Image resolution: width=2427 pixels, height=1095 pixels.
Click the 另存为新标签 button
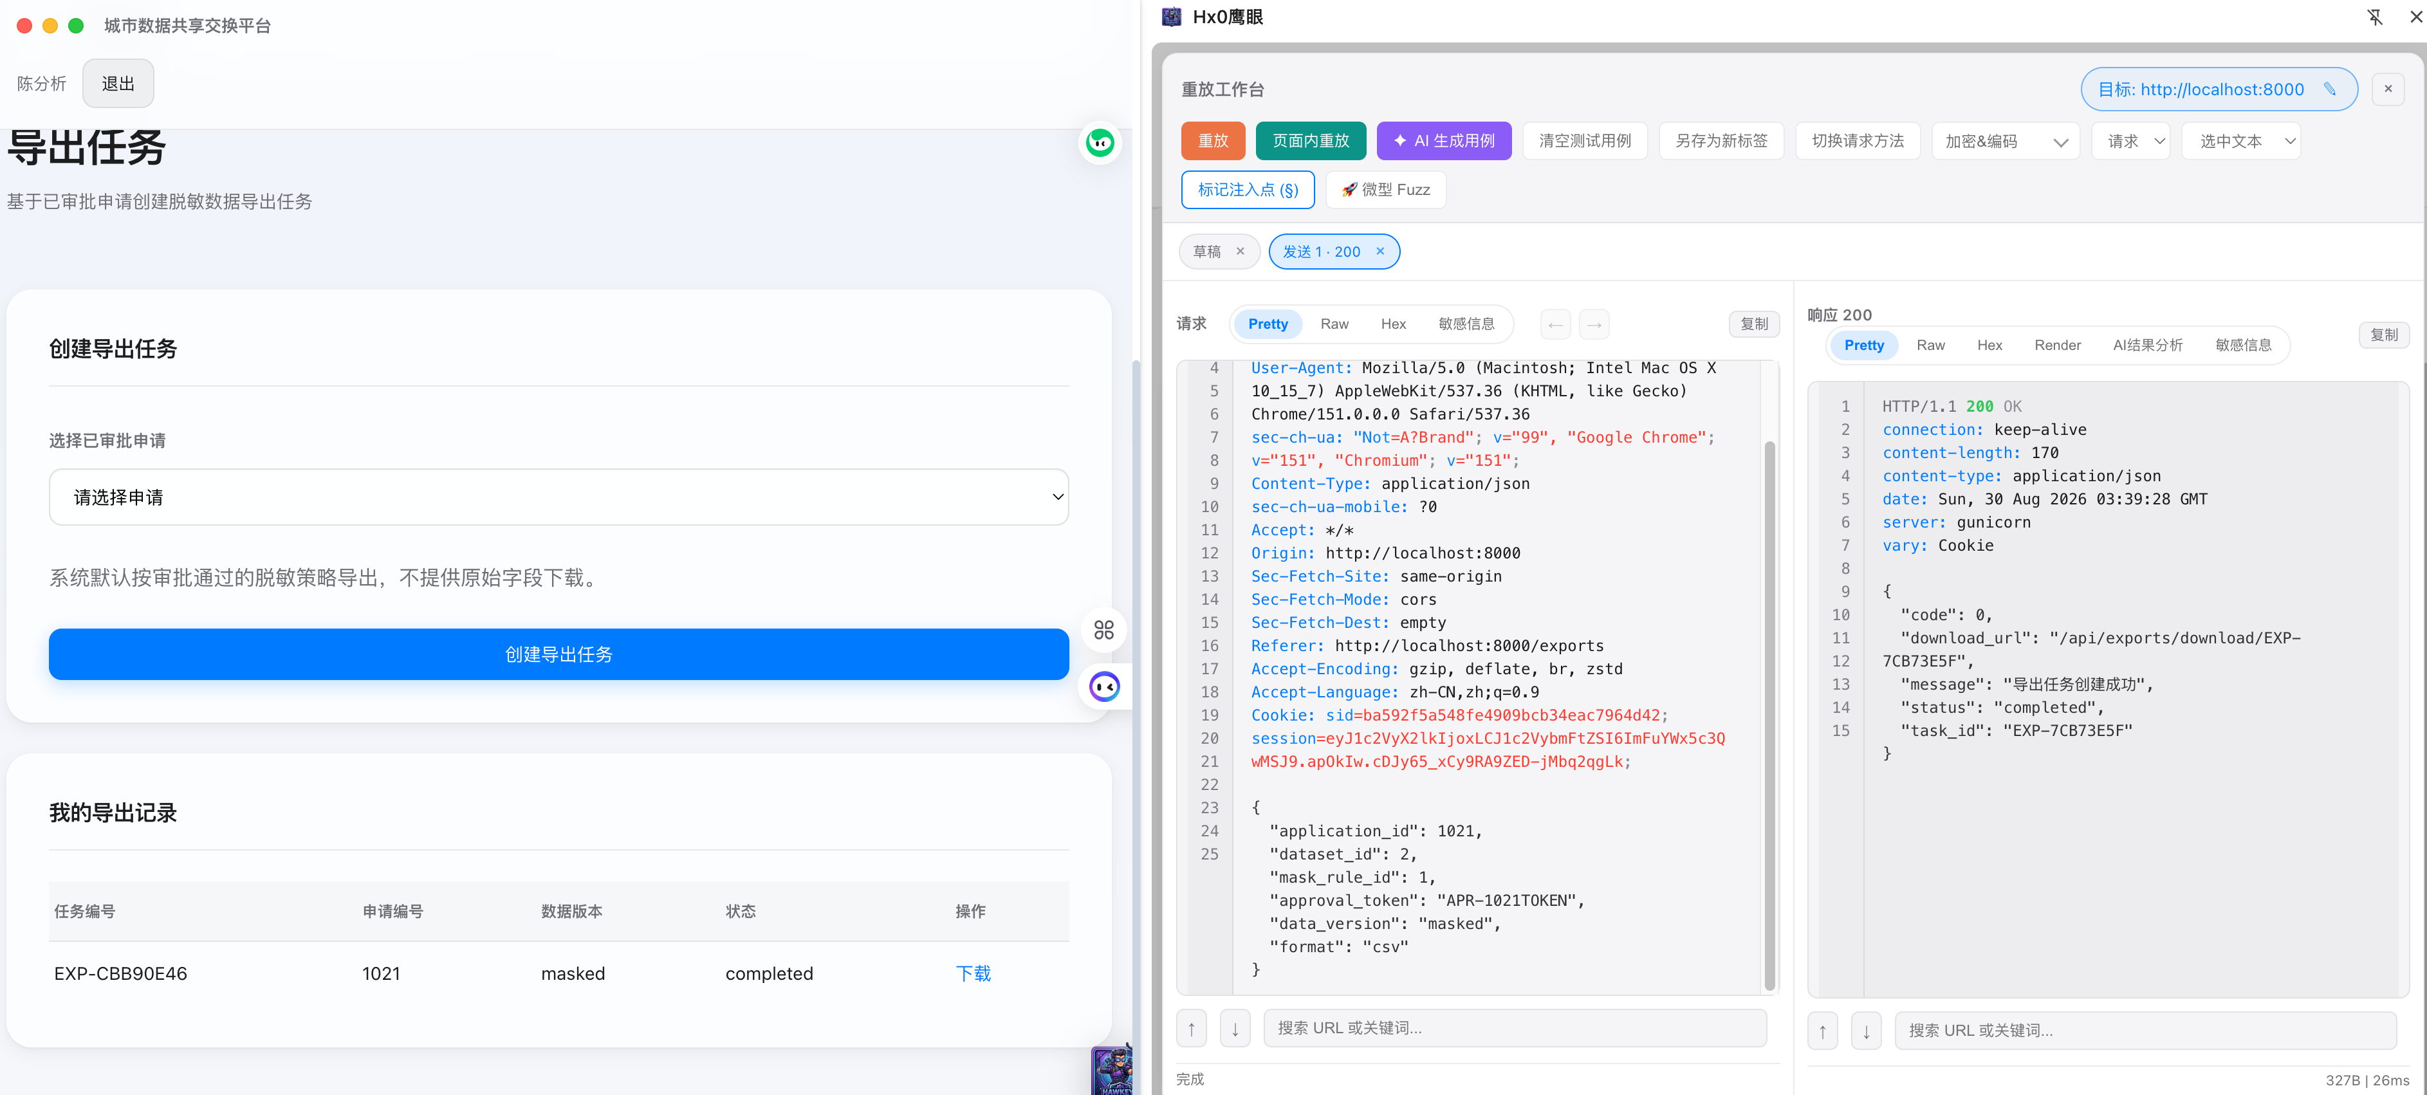point(1721,142)
